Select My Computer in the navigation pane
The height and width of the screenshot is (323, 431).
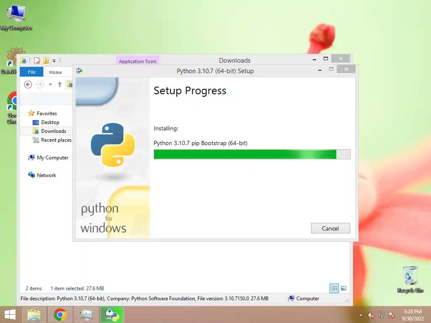53,158
